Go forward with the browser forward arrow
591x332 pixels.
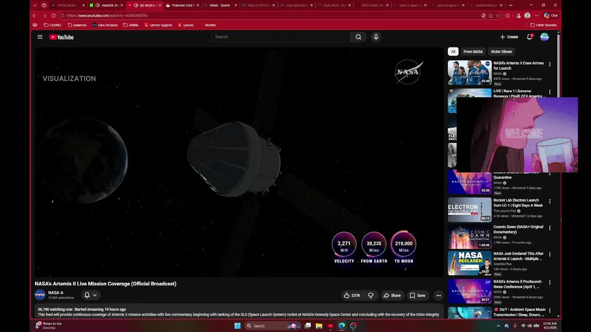click(x=44, y=15)
